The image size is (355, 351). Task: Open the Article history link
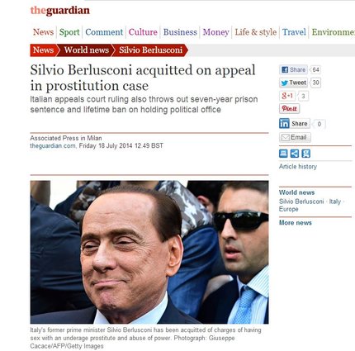point(298,167)
